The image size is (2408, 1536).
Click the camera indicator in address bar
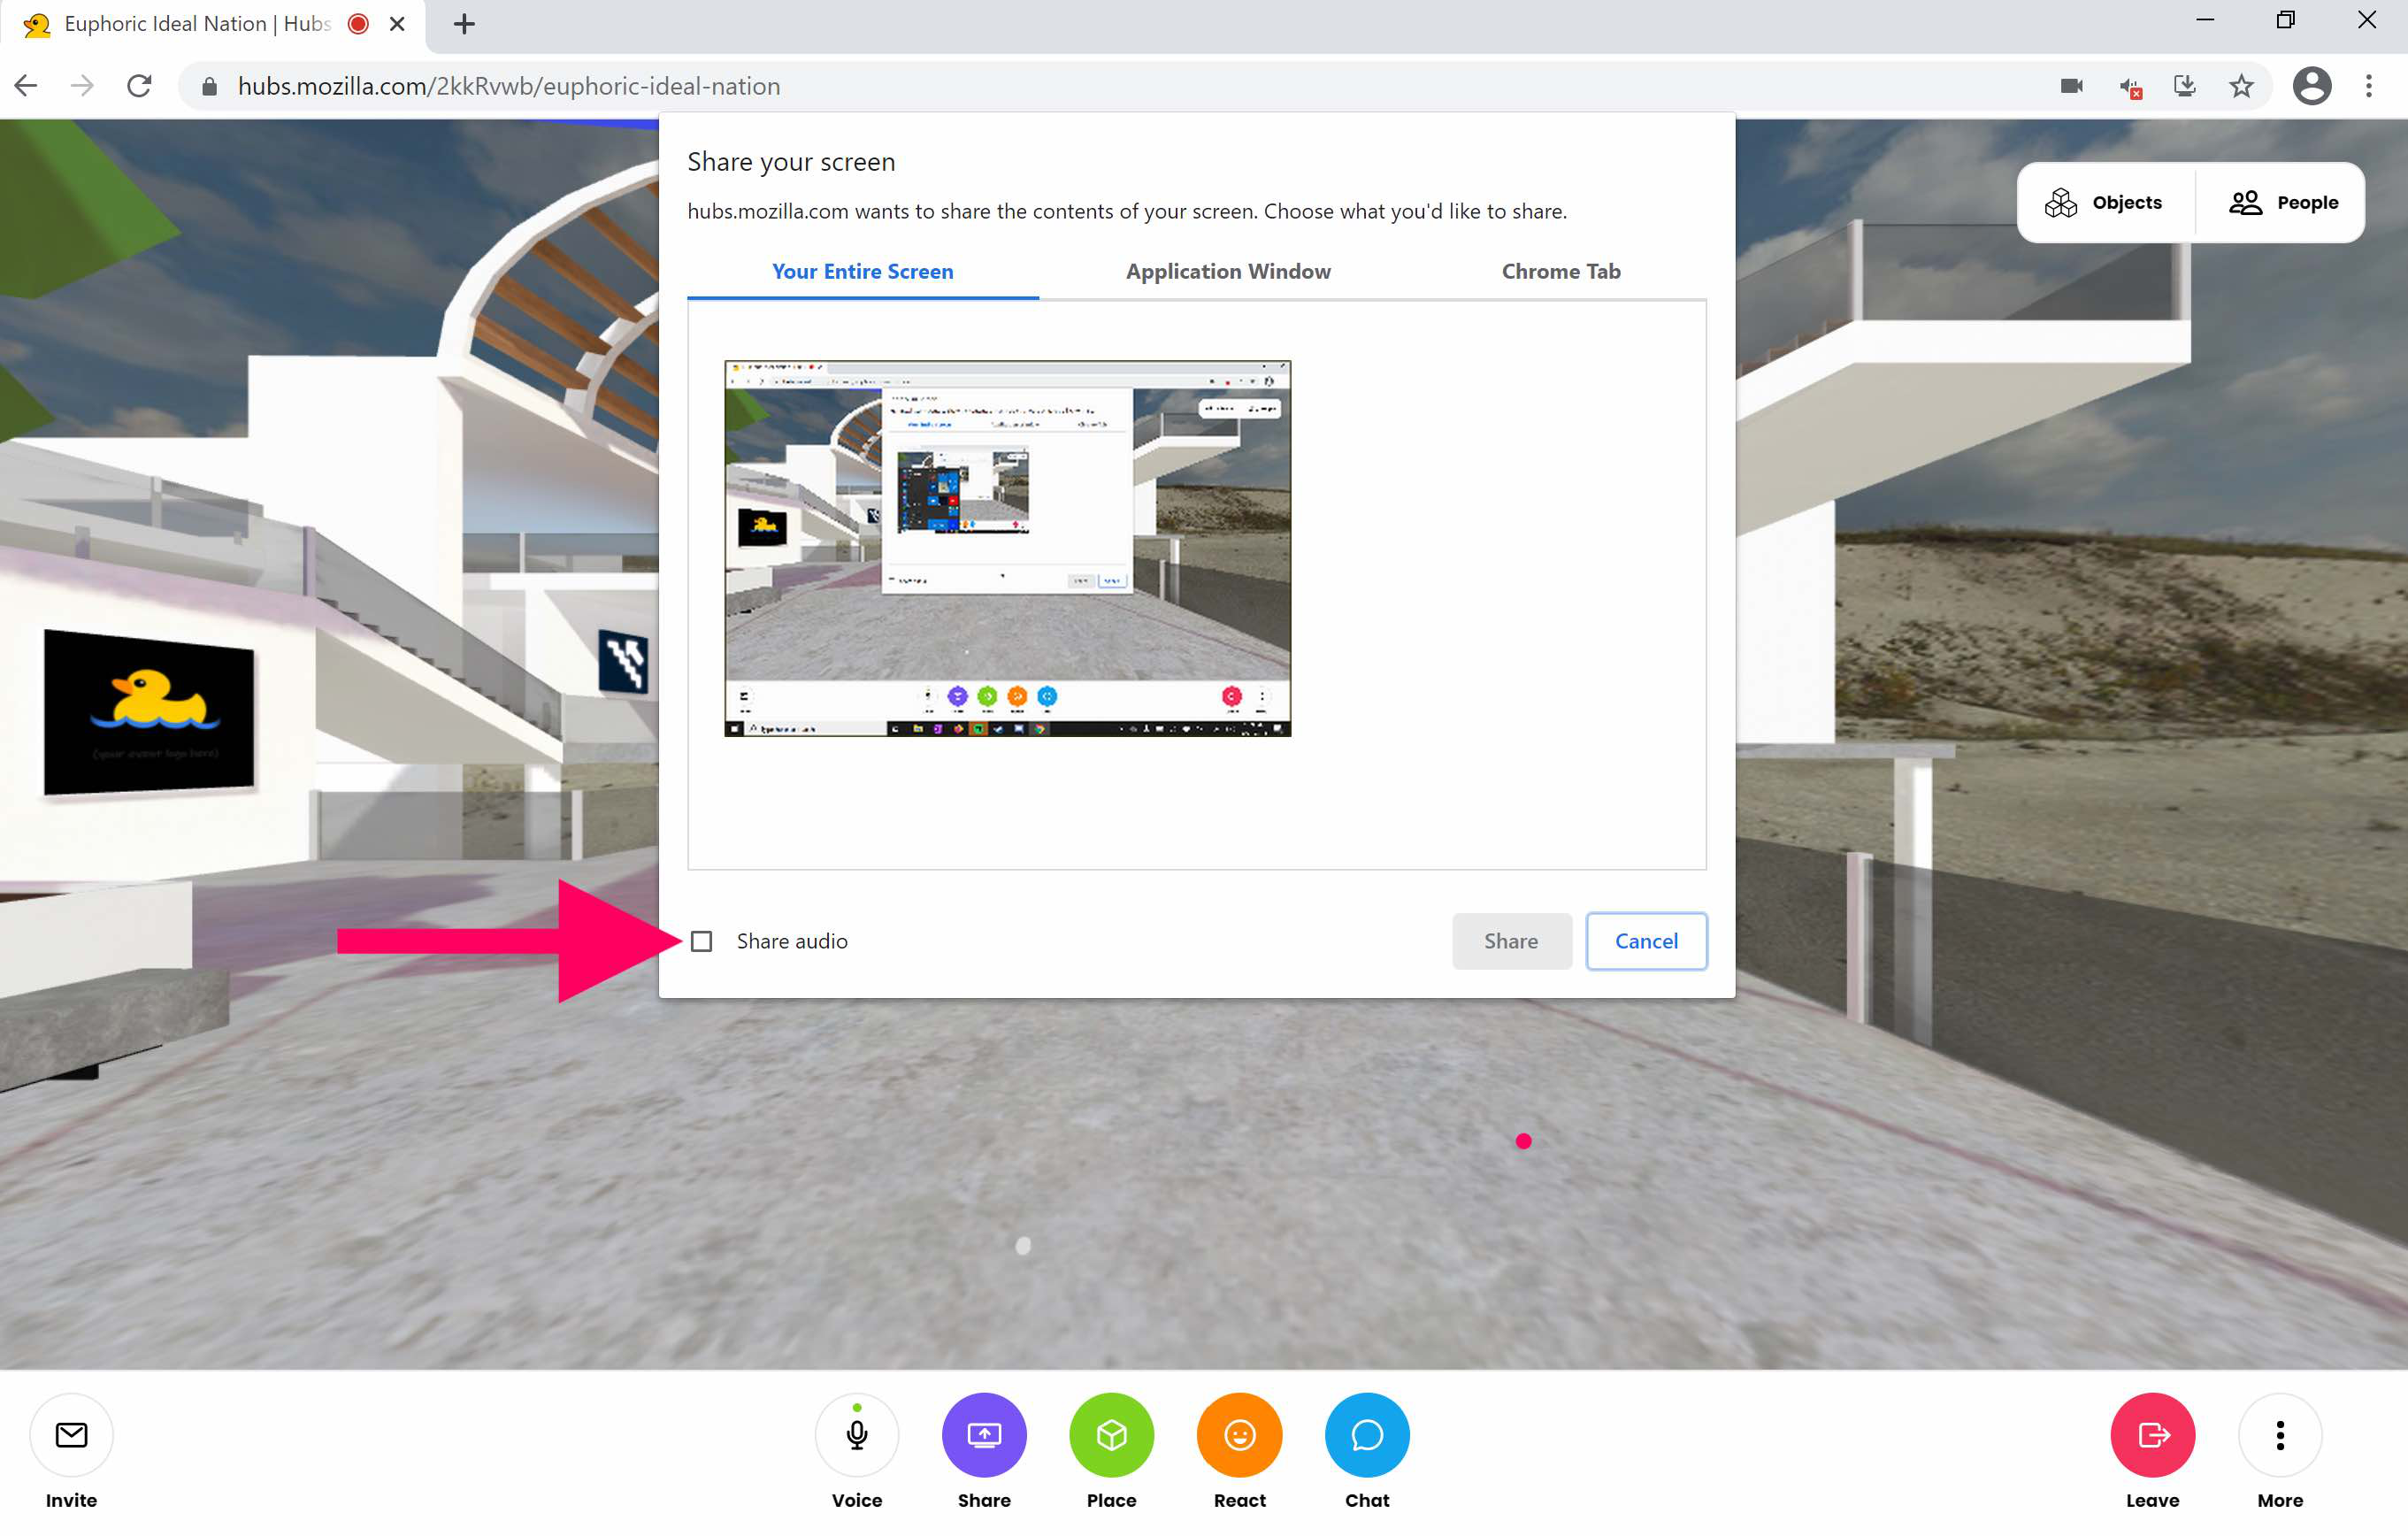click(x=2071, y=86)
